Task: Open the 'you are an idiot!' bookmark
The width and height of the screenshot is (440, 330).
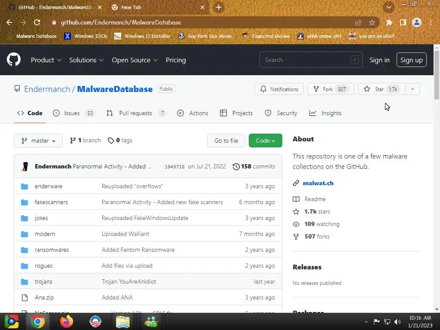Action: pyautogui.click(x=372, y=36)
